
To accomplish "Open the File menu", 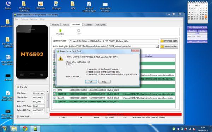I will 17,19.
